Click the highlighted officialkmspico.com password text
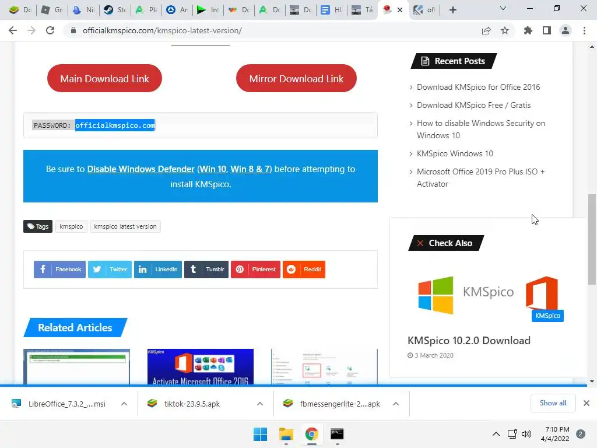This screenshot has width=597, height=448. [x=115, y=125]
